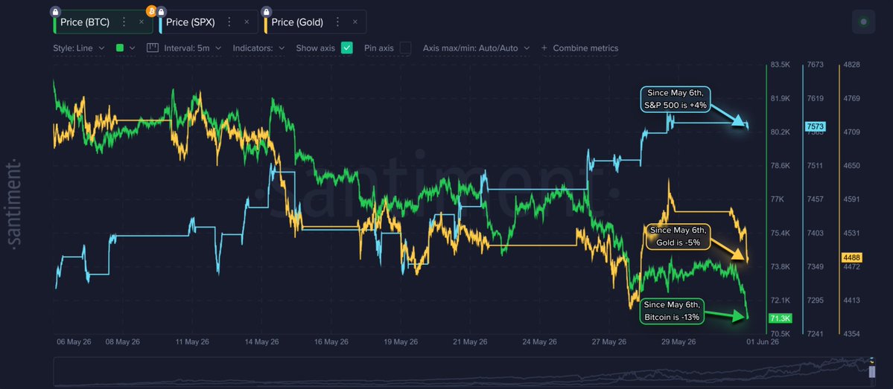Click the 4591 gold axis value
The height and width of the screenshot is (389, 893).
852,199
